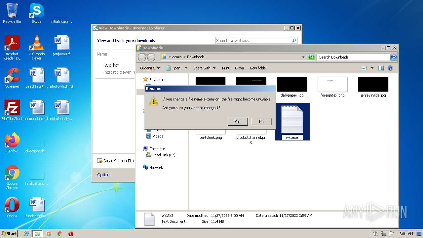Confirm rename by clicking Yes

coord(238,122)
